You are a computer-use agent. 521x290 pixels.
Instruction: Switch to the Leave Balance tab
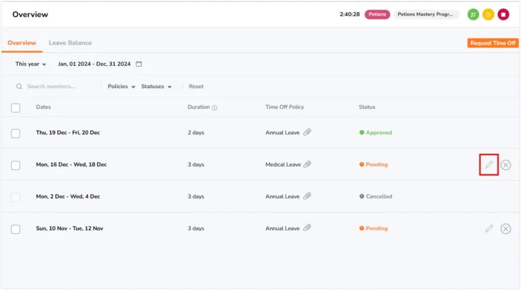click(70, 43)
